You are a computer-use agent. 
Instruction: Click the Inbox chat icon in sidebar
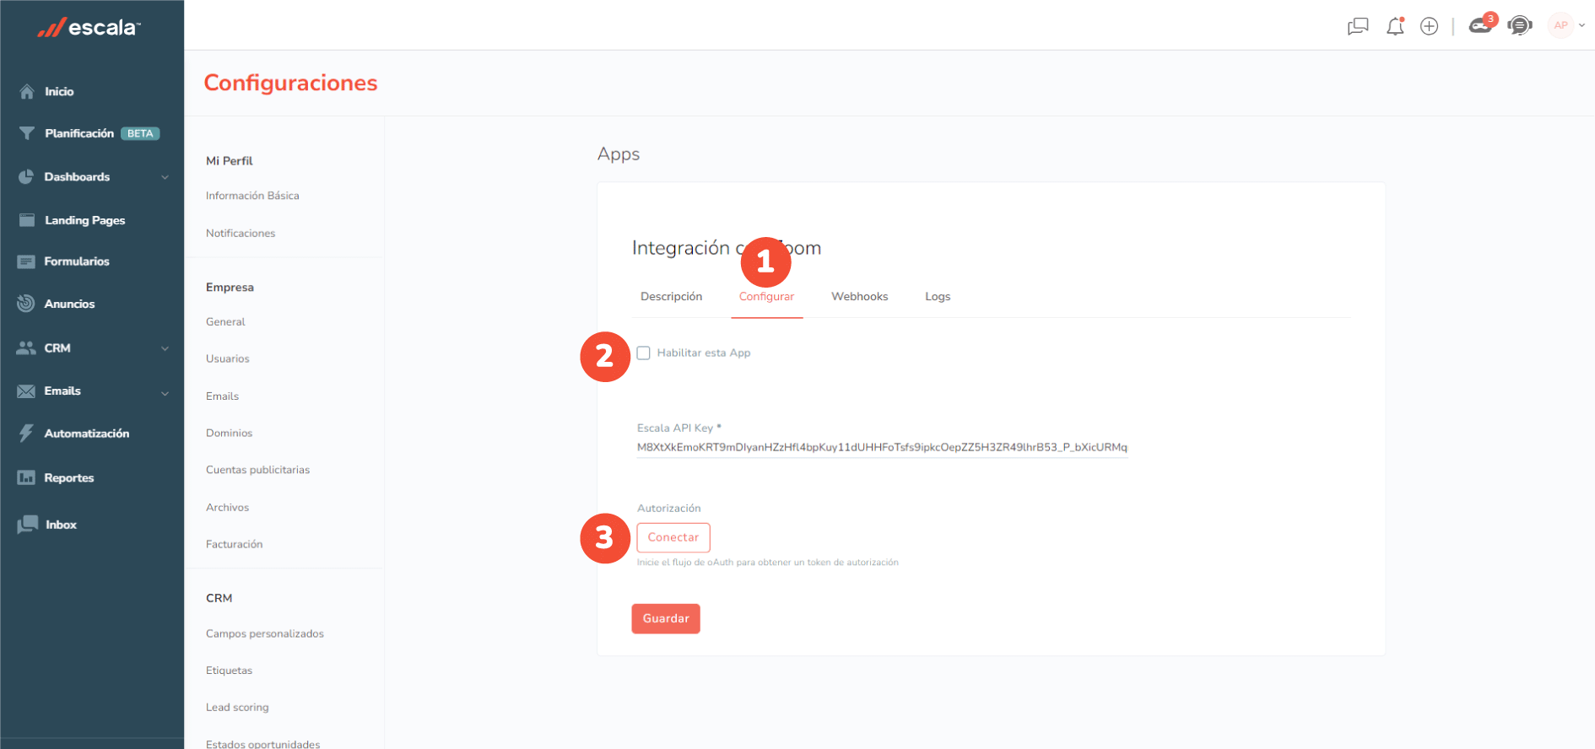tap(27, 525)
